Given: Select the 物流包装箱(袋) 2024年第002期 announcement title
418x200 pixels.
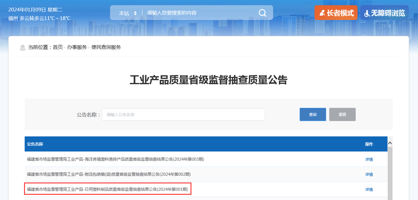Looking at the screenshot, I should 109,174.
